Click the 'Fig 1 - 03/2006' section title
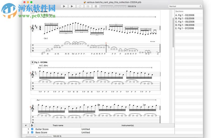Screen dimensions: 221x138 [41, 62]
